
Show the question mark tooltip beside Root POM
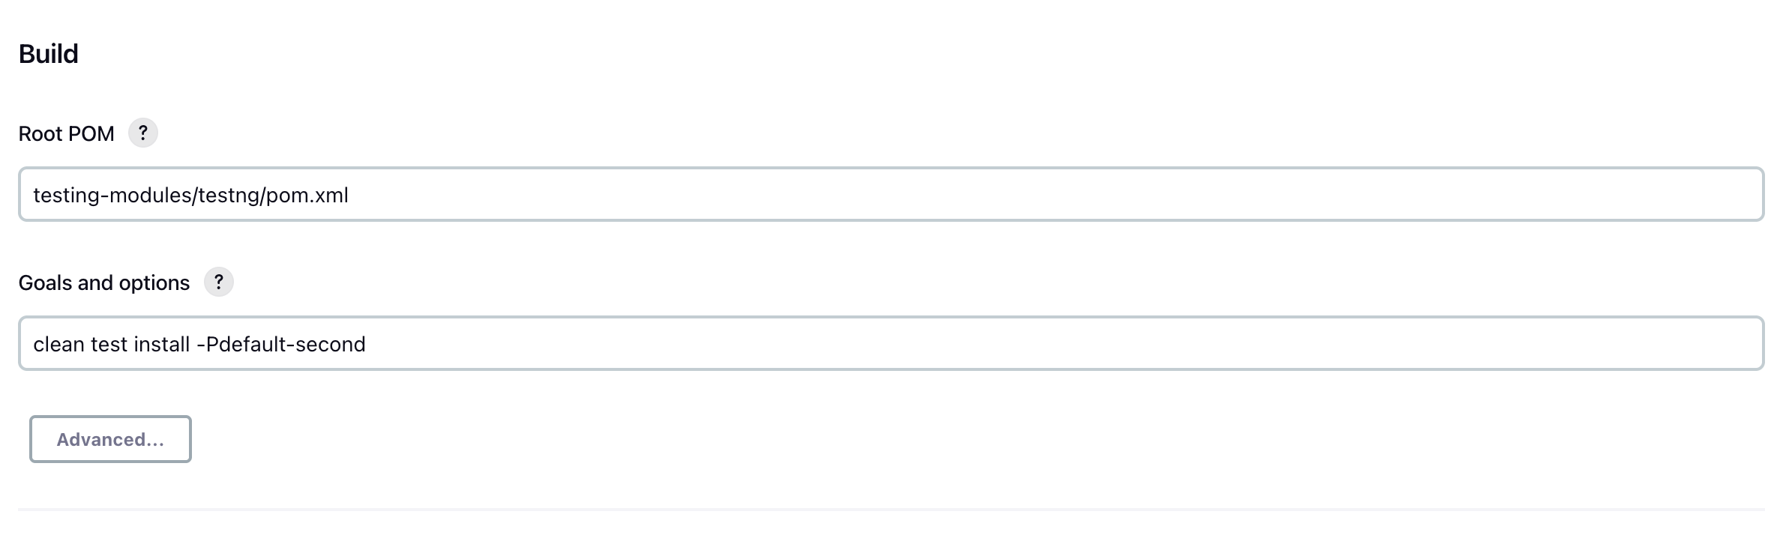point(143,132)
